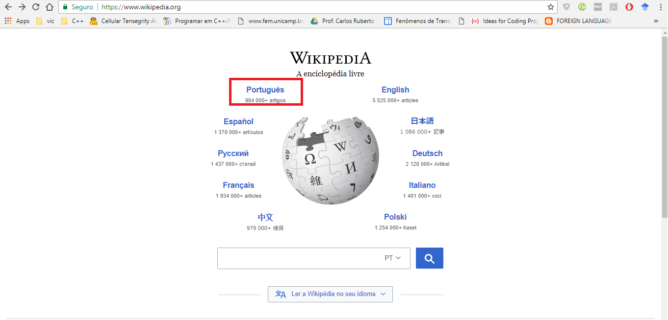This screenshot has width=668, height=320.
Task: Show more bookmarks via the overflow chevron
Action: pyautogui.click(x=656, y=21)
